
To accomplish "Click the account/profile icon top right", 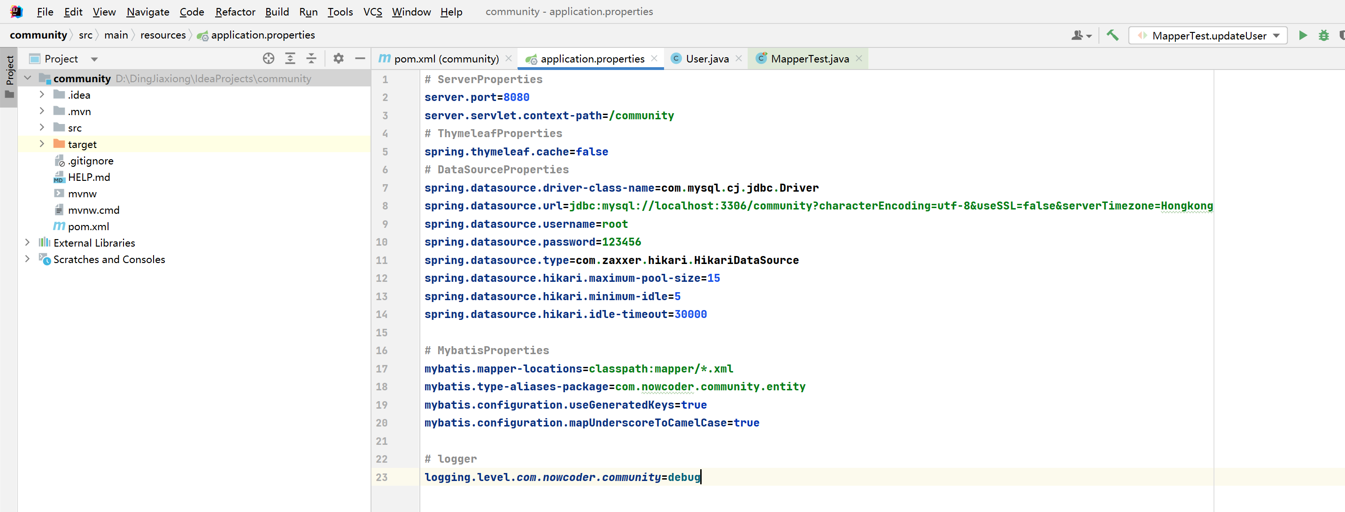I will [x=1078, y=34].
